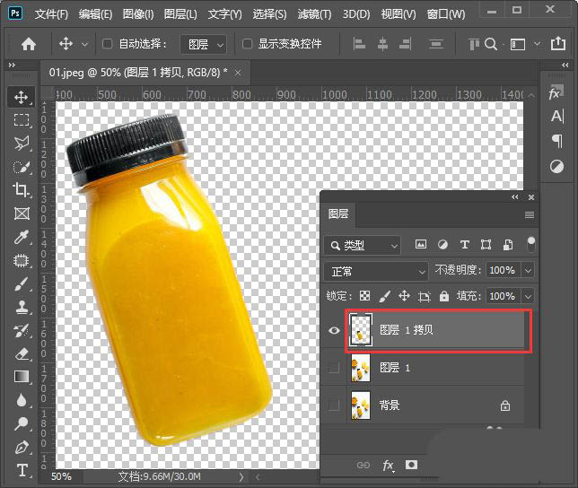
Task: Click the Share icon top right
Action: pyautogui.click(x=558, y=43)
